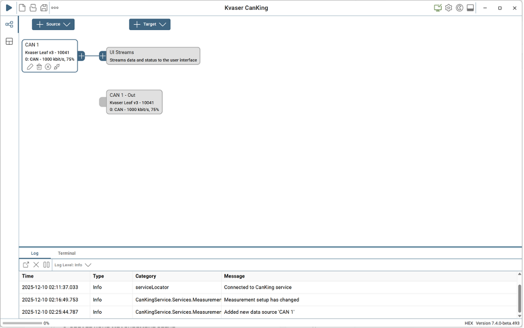The image size is (524, 328).
Task: Open the settings gear in the title bar
Action: tap(449, 8)
